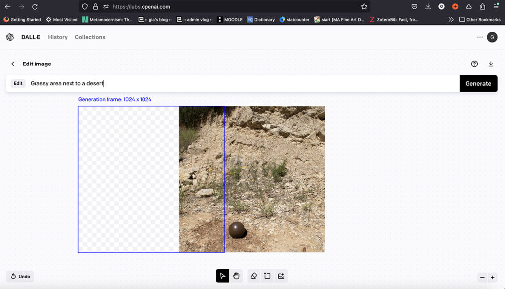Open the Most Visited bookmark folder

[62, 20]
